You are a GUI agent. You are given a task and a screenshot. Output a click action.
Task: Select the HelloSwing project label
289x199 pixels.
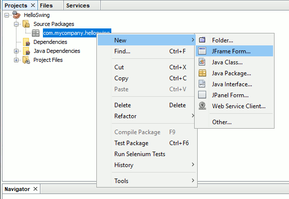(x=36, y=15)
